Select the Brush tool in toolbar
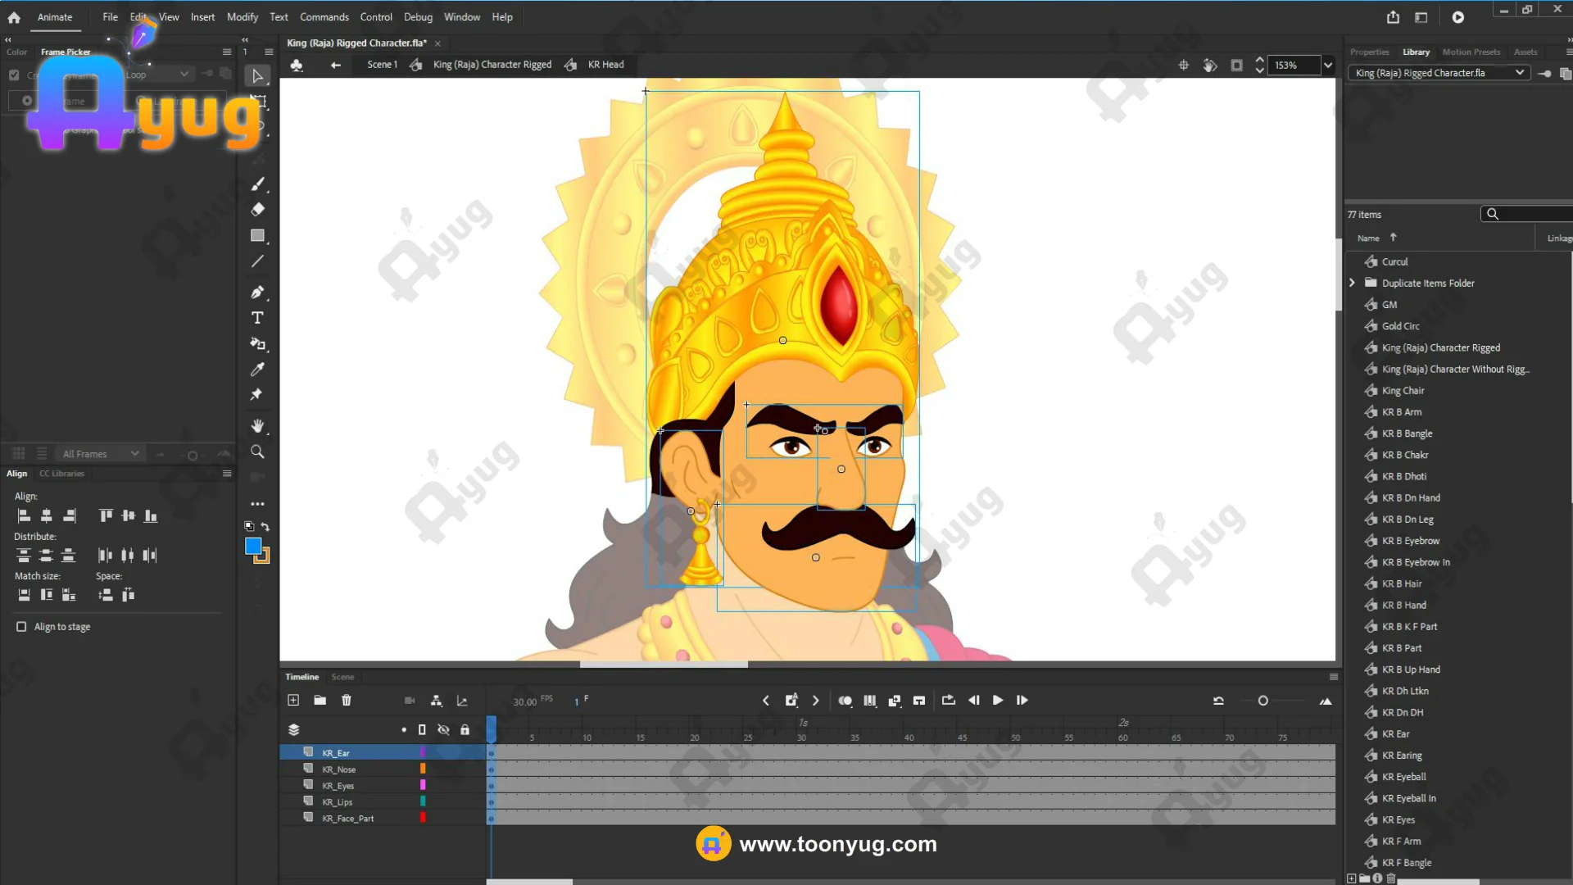 (x=257, y=184)
